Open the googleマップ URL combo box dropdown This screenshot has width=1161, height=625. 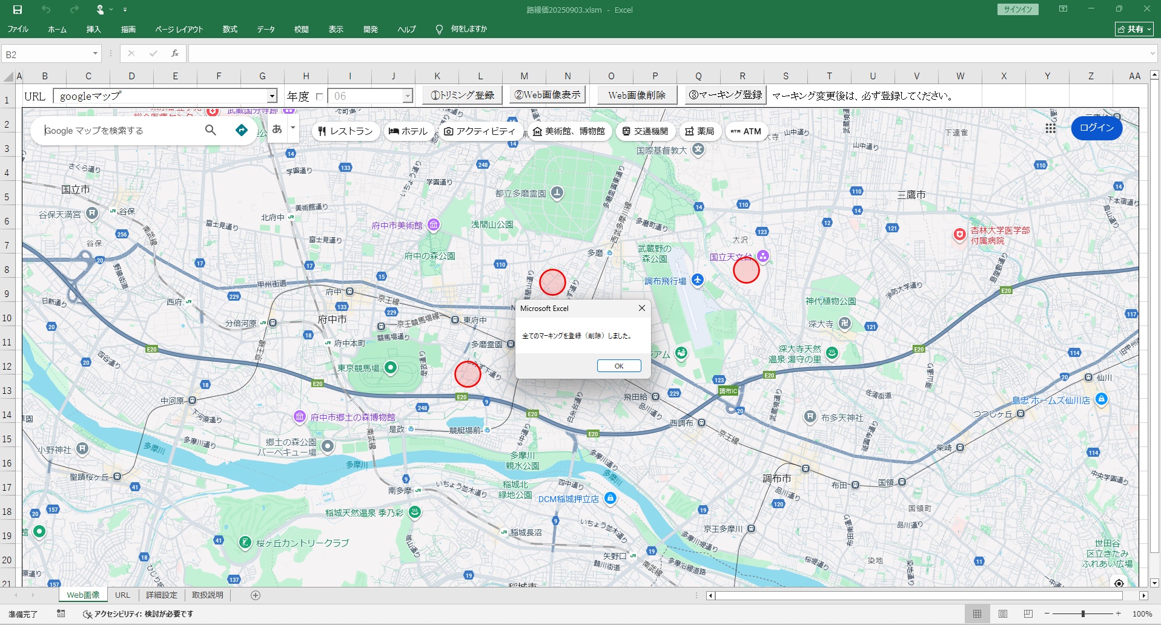click(x=272, y=96)
